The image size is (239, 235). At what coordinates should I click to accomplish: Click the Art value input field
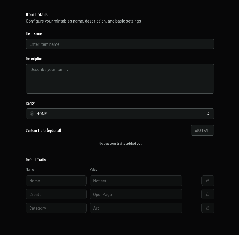[136, 208]
